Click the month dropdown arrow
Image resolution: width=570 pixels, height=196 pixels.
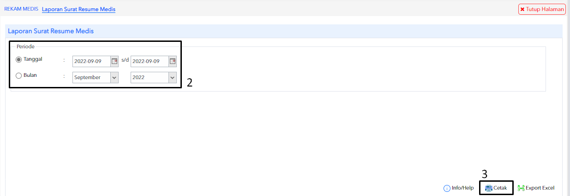[x=114, y=77]
